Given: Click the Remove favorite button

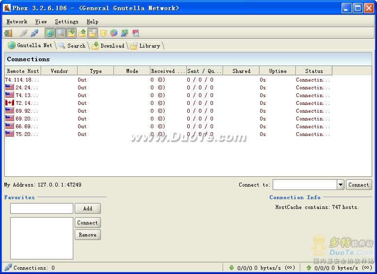Looking at the screenshot, I should tap(87, 235).
